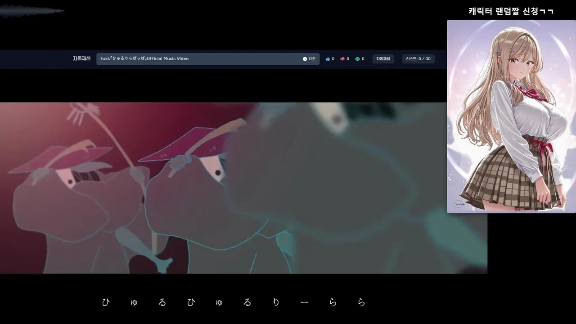Screen dimensions: 576x324
Task: Click the song title field showing tuki. Official Music Video
Action: coord(208,59)
